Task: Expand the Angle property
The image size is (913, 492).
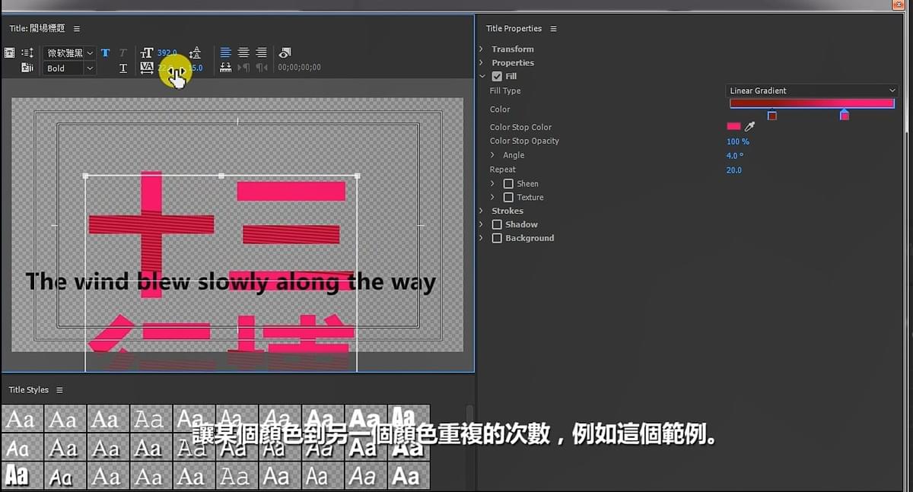Action: click(x=492, y=155)
